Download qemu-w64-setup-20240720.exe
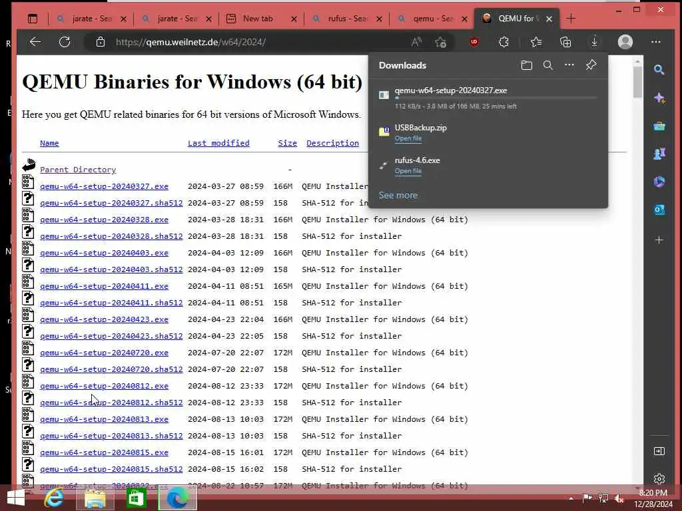 point(104,353)
